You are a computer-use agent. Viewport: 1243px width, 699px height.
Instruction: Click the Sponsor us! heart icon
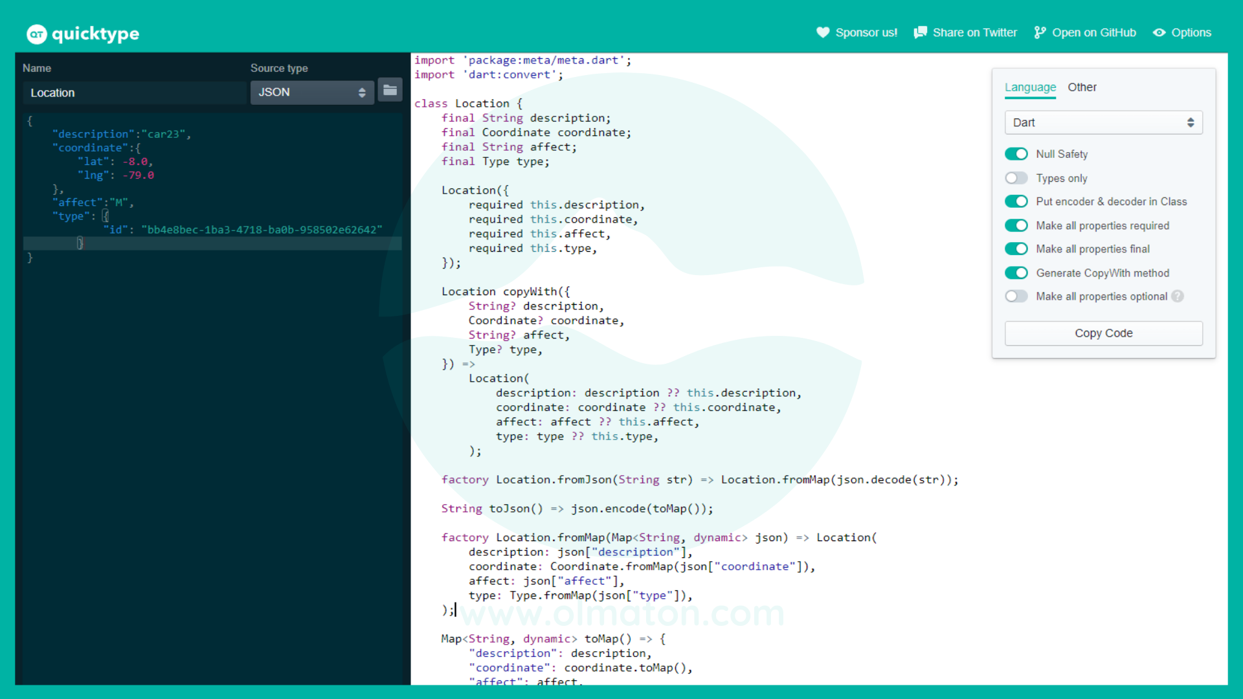pyautogui.click(x=822, y=32)
